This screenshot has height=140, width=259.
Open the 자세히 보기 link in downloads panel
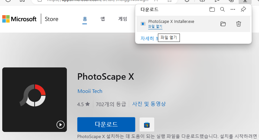[149, 38]
